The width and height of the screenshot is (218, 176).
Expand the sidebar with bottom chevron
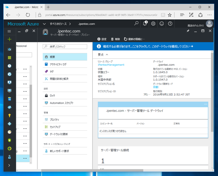(9, 165)
